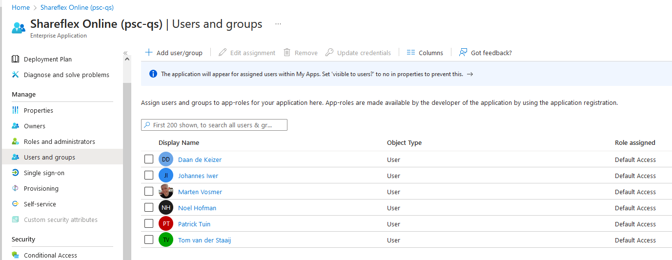The height and width of the screenshot is (260, 672).
Task: Check the box for Daan de Keizer
Action: [x=149, y=159]
